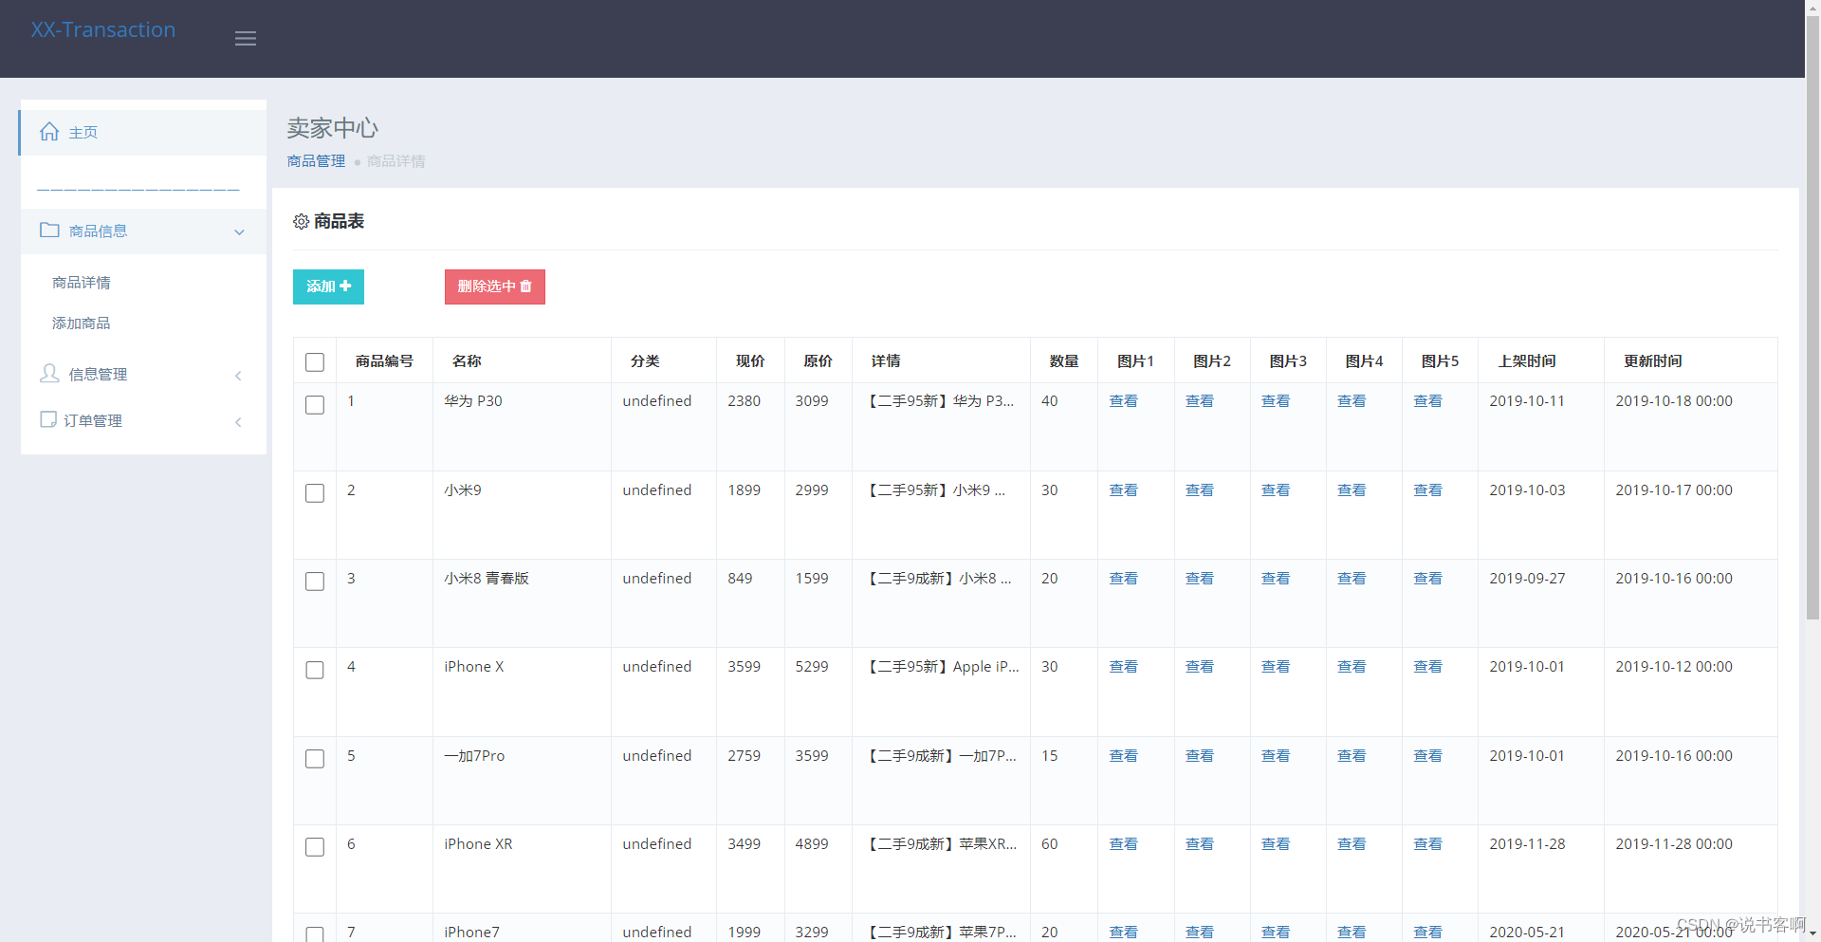Screen dimensions: 1821x942
Task: Click update time 2019-10-17 00:00
Action: 1674,490
